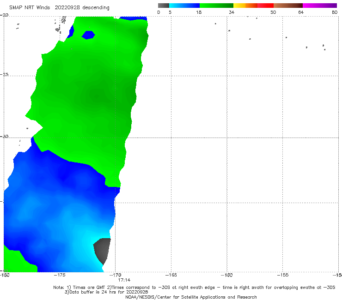
Task: Click the small blue island inside green area
Action: click(x=88, y=35)
